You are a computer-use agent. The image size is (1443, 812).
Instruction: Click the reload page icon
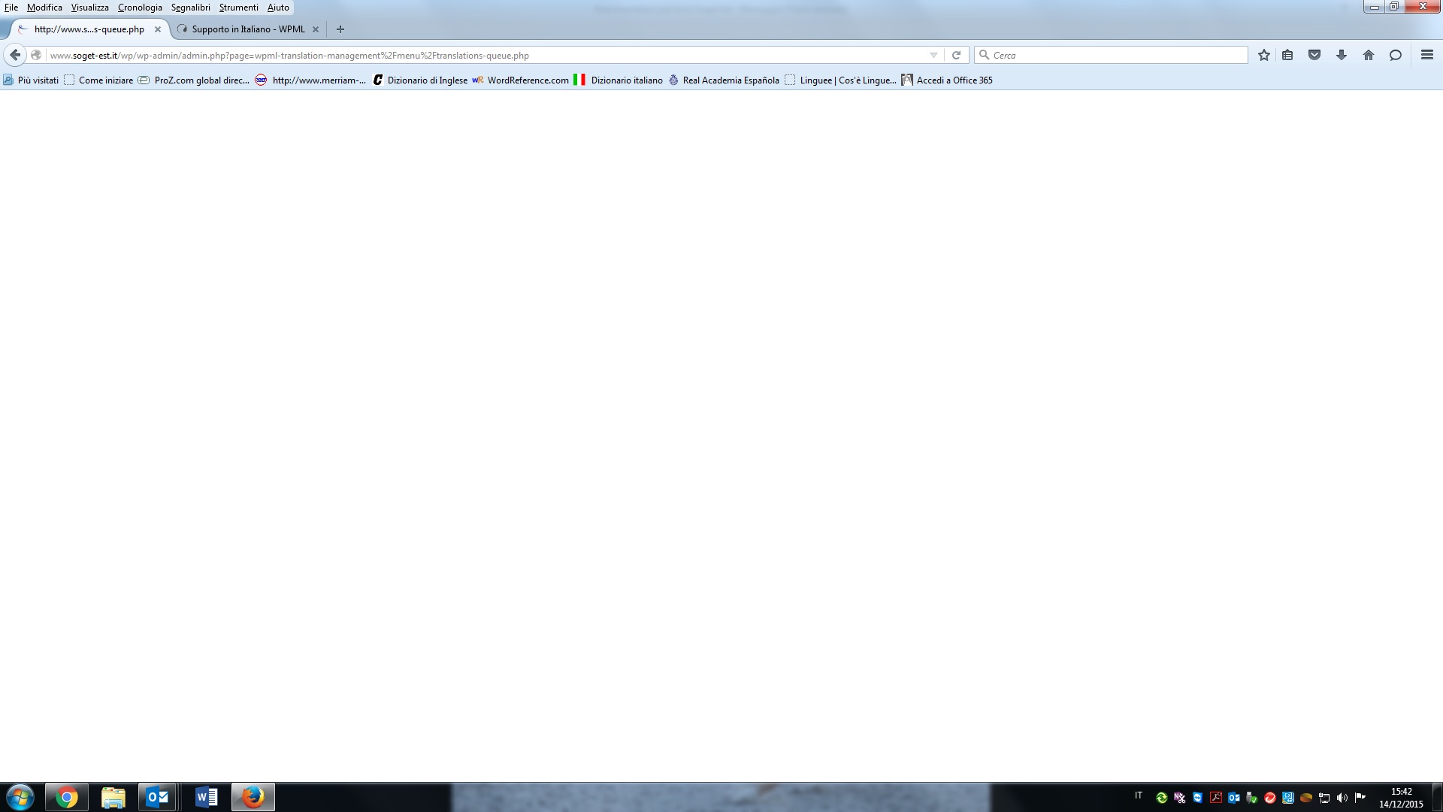956,55
